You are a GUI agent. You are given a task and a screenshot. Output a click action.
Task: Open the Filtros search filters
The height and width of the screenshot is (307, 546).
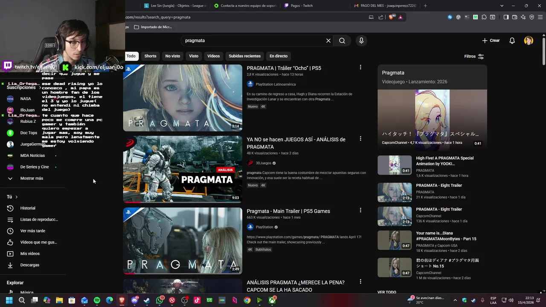tap(474, 56)
